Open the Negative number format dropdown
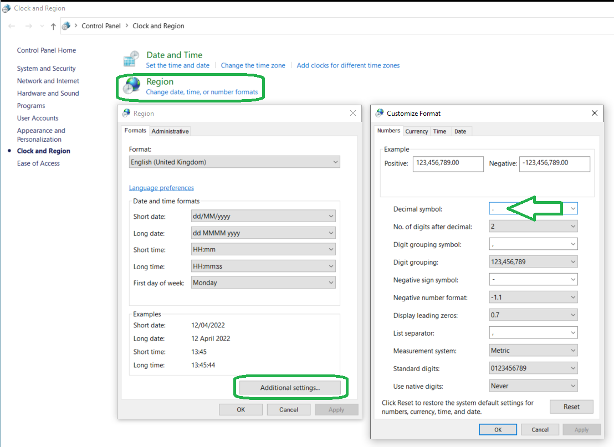614x447 pixels. coord(533,297)
